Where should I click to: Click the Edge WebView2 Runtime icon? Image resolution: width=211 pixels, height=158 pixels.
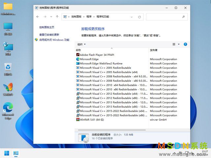coord(78,64)
